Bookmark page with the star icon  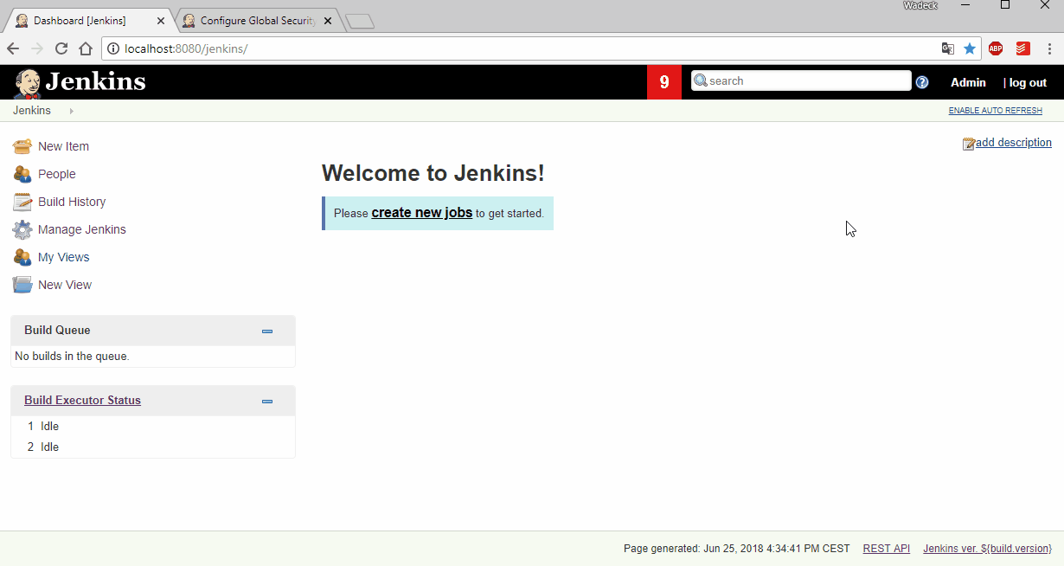pos(970,48)
